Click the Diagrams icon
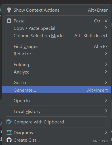 [9, 132]
